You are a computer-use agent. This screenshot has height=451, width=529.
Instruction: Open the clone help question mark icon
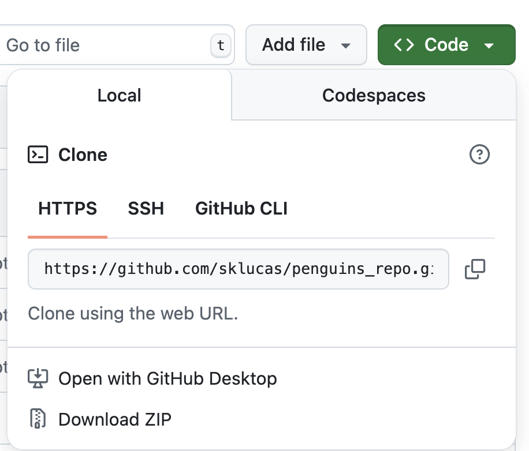pyautogui.click(x=479, y=154)
